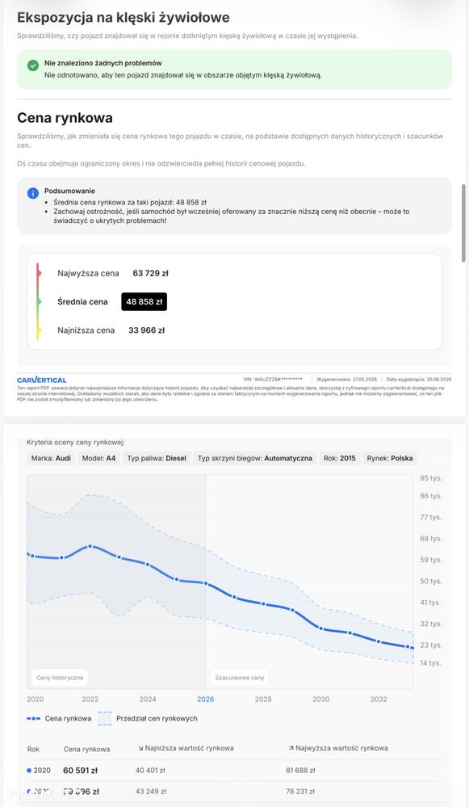Click the 2026 label on chart axis

pyautogui.click(x=206, y=700)
